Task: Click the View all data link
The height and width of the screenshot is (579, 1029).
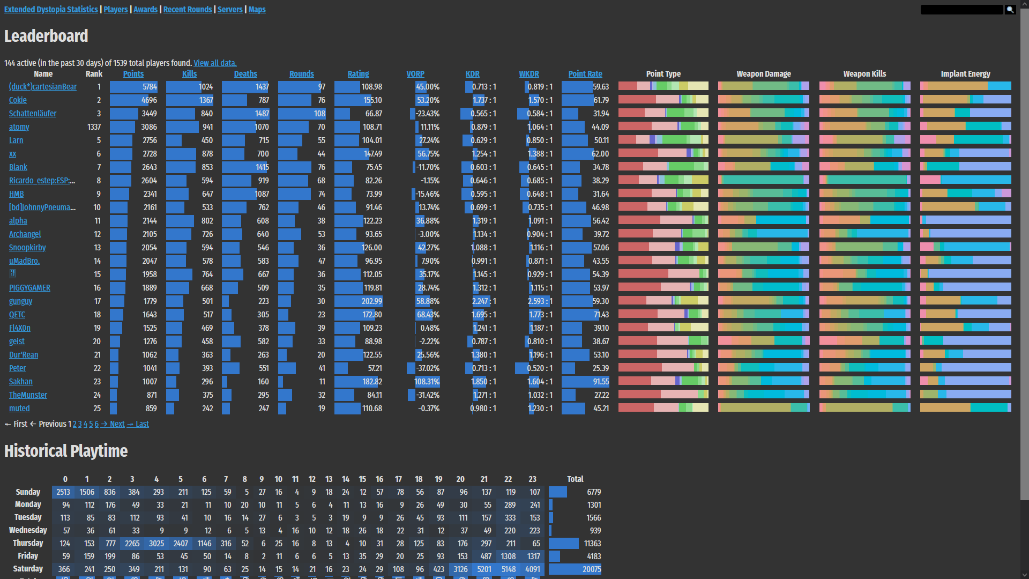Action: pyautogui.click(x=215, y=63)
